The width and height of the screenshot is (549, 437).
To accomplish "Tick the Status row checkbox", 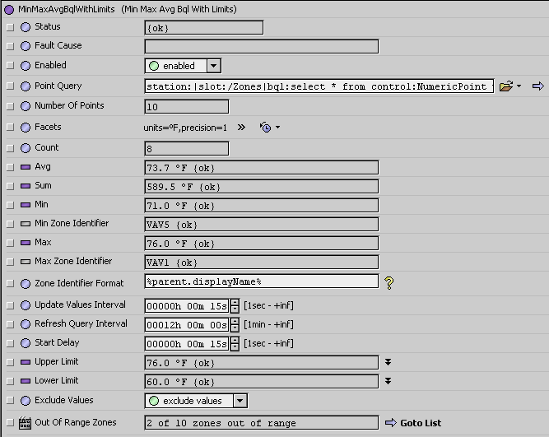I will (x=10, y=27).
